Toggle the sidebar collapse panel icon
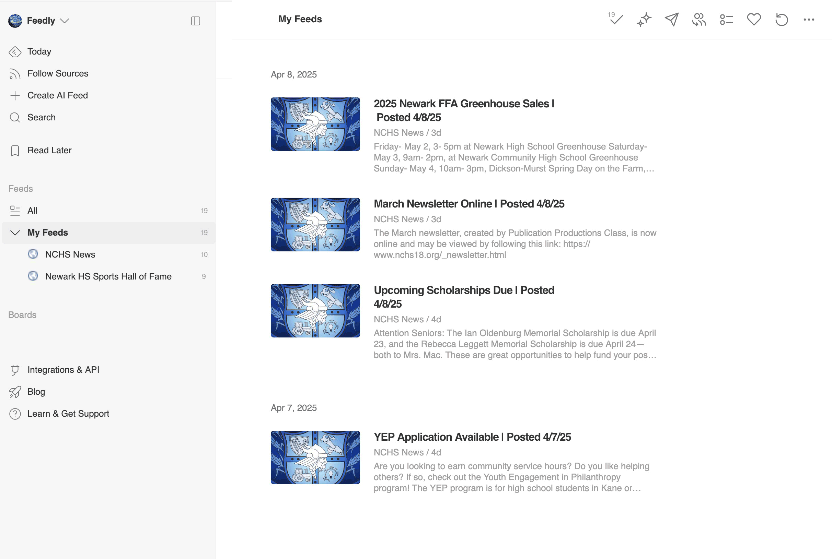The height and width of the screenshot is (559, 832). pyautogui.click(x=196, y=21)
